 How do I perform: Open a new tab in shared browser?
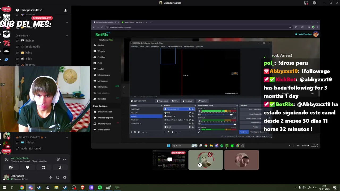pos(151,22)
